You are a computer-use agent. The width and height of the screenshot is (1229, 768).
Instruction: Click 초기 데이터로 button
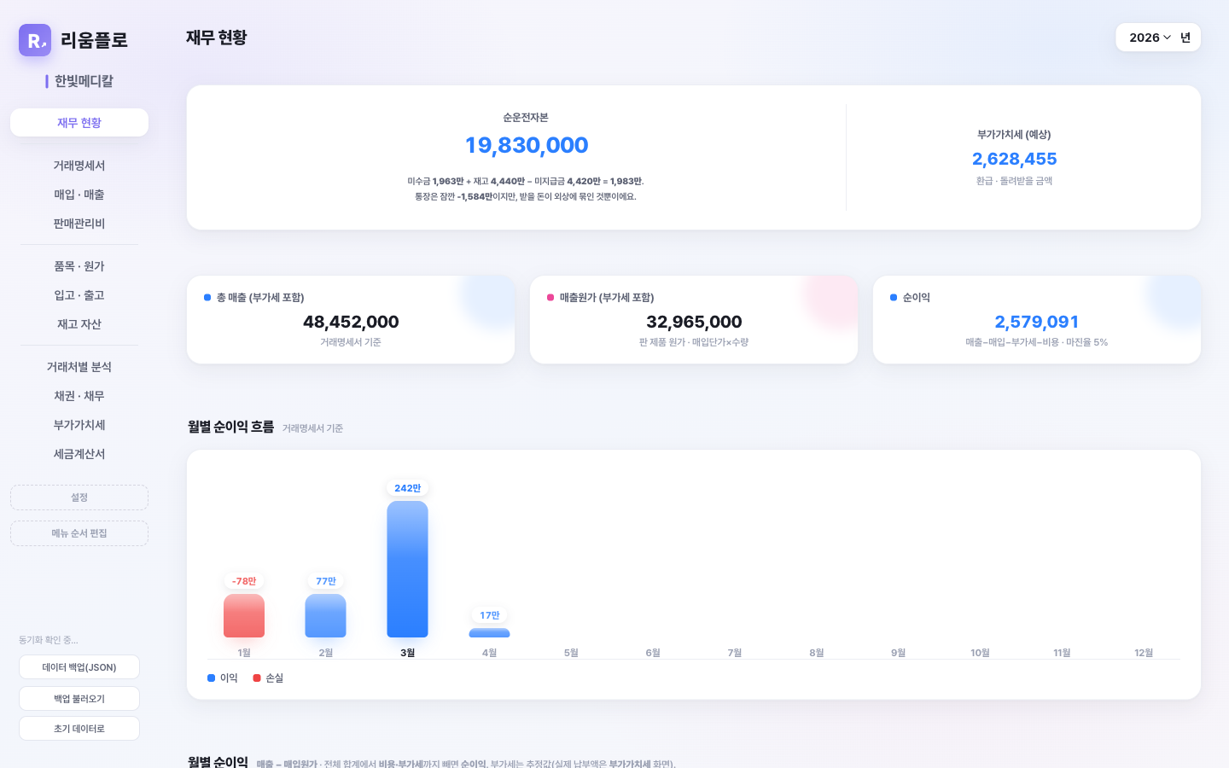(x=79, y=729)
